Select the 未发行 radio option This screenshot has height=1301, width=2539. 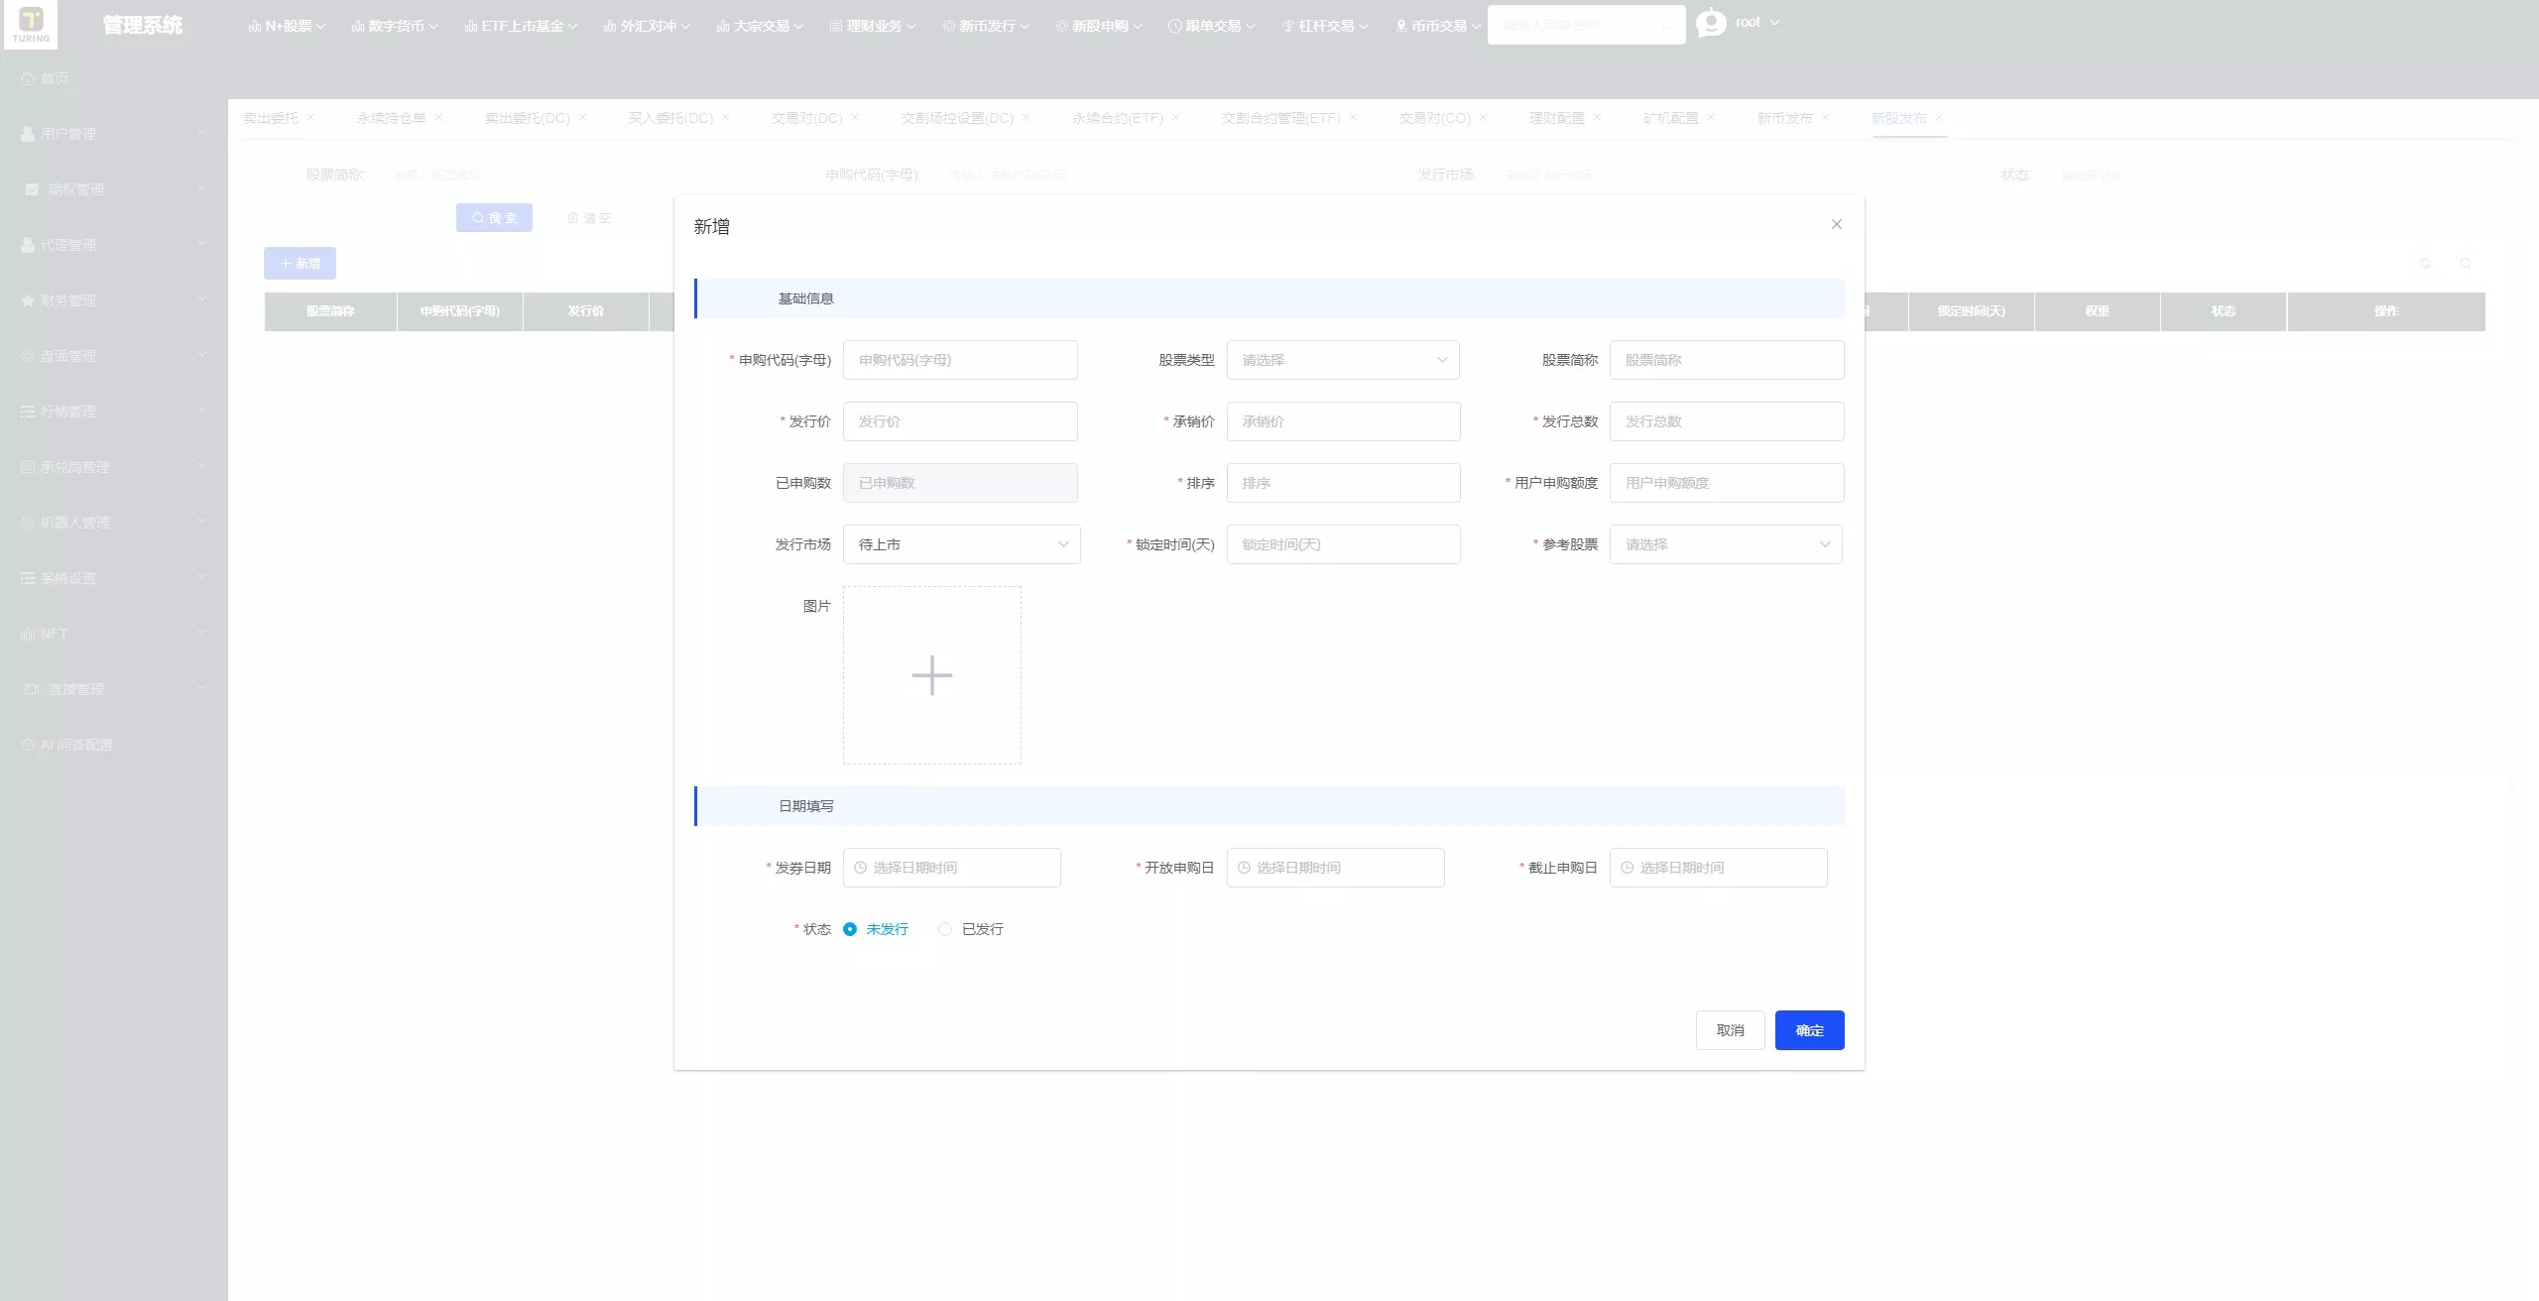876,929
